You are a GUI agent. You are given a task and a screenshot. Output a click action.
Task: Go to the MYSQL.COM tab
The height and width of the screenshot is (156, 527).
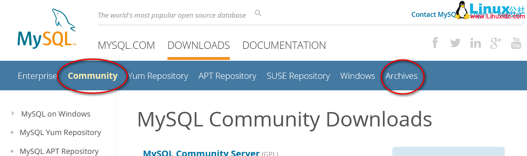126,45
